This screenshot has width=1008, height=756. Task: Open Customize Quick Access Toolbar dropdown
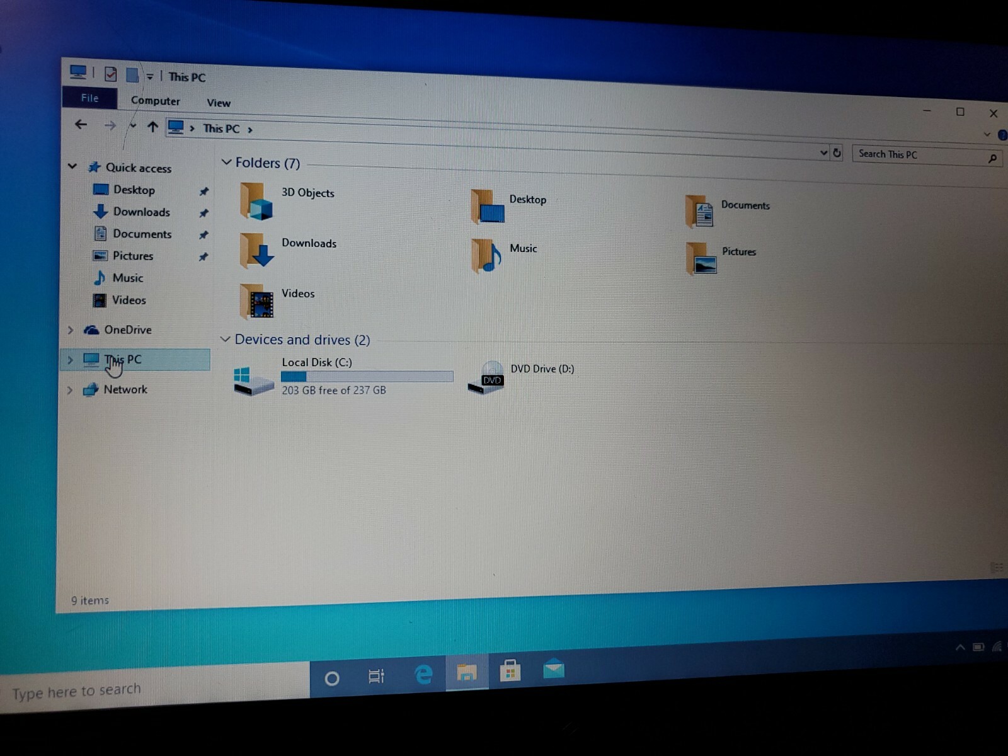[150, 77]
